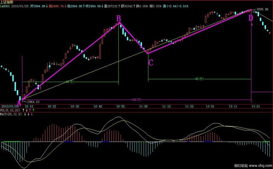Click the 100(T) period measurement label
Viewport: 273px width, 169px height.
click(x=136, y=100)
